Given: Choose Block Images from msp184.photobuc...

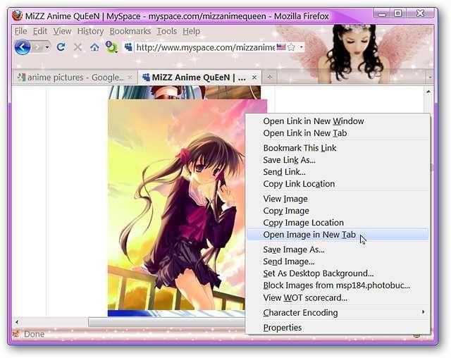Looking at the screenshot, I should tap(337, 285).
